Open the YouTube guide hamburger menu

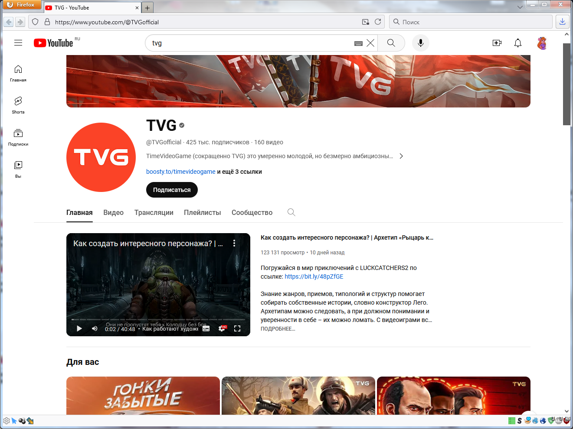click(18, 43)
